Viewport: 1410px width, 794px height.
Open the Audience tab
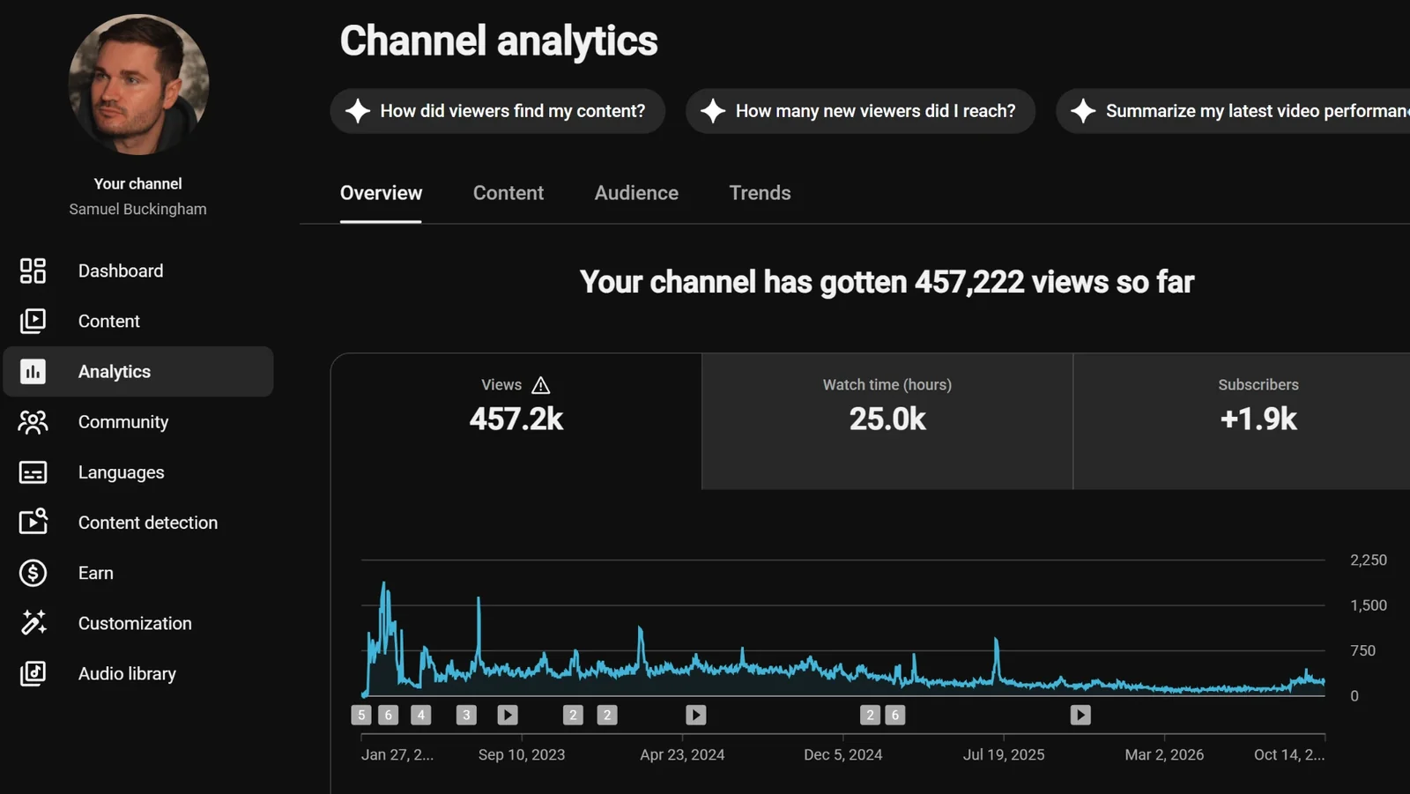click(x=636, y=193)
